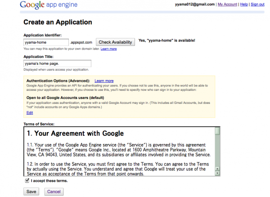Click the '1. Your Agreement with Google' heading
The width and height of the screenshot is (270, 197).
coord(75,134)
